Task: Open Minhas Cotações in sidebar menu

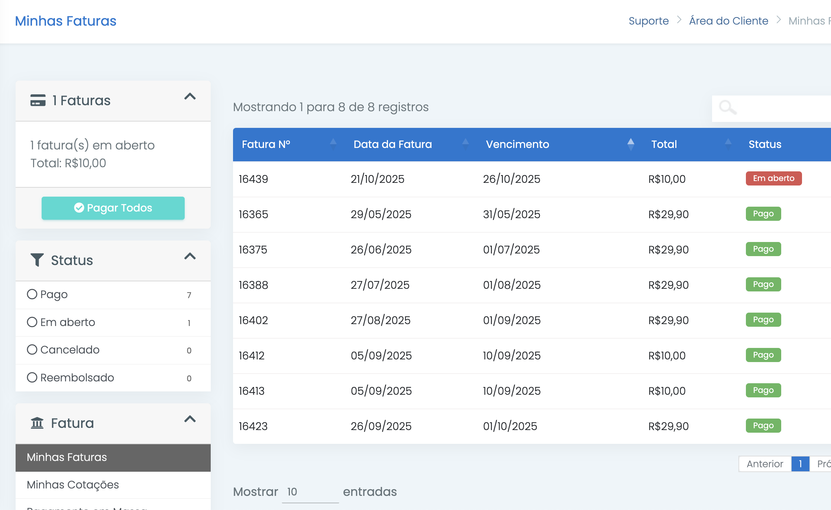Action: click(73, 485)
